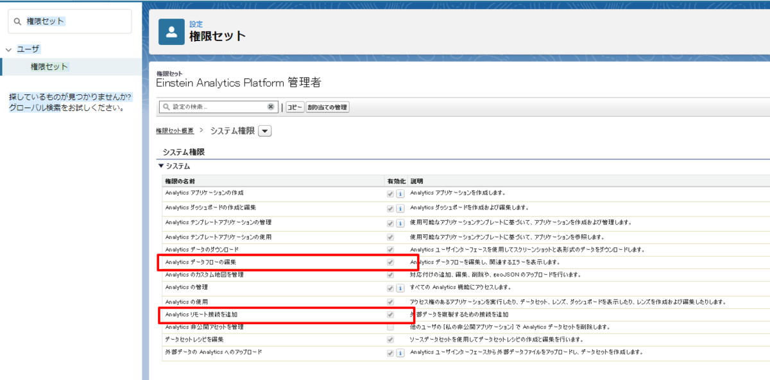Image resolution: width=770 pixels, height=380 pixels.
Task: Click the Analytics リモート接続を追加 row name
Action: pos(201,315)
